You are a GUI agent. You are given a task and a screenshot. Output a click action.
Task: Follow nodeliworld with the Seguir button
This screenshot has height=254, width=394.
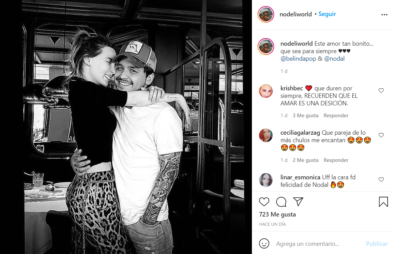point(327,14)
